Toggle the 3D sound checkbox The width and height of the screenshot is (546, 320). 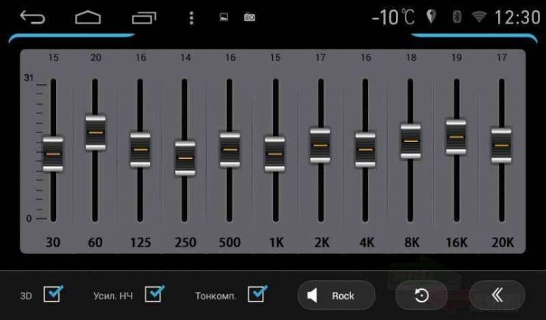(53, 294)
